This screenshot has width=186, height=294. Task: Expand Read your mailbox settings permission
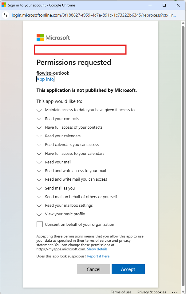click(39, 206)
